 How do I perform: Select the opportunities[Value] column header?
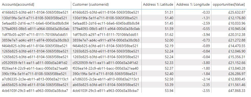pyautogui.click(x=229, y=5)
